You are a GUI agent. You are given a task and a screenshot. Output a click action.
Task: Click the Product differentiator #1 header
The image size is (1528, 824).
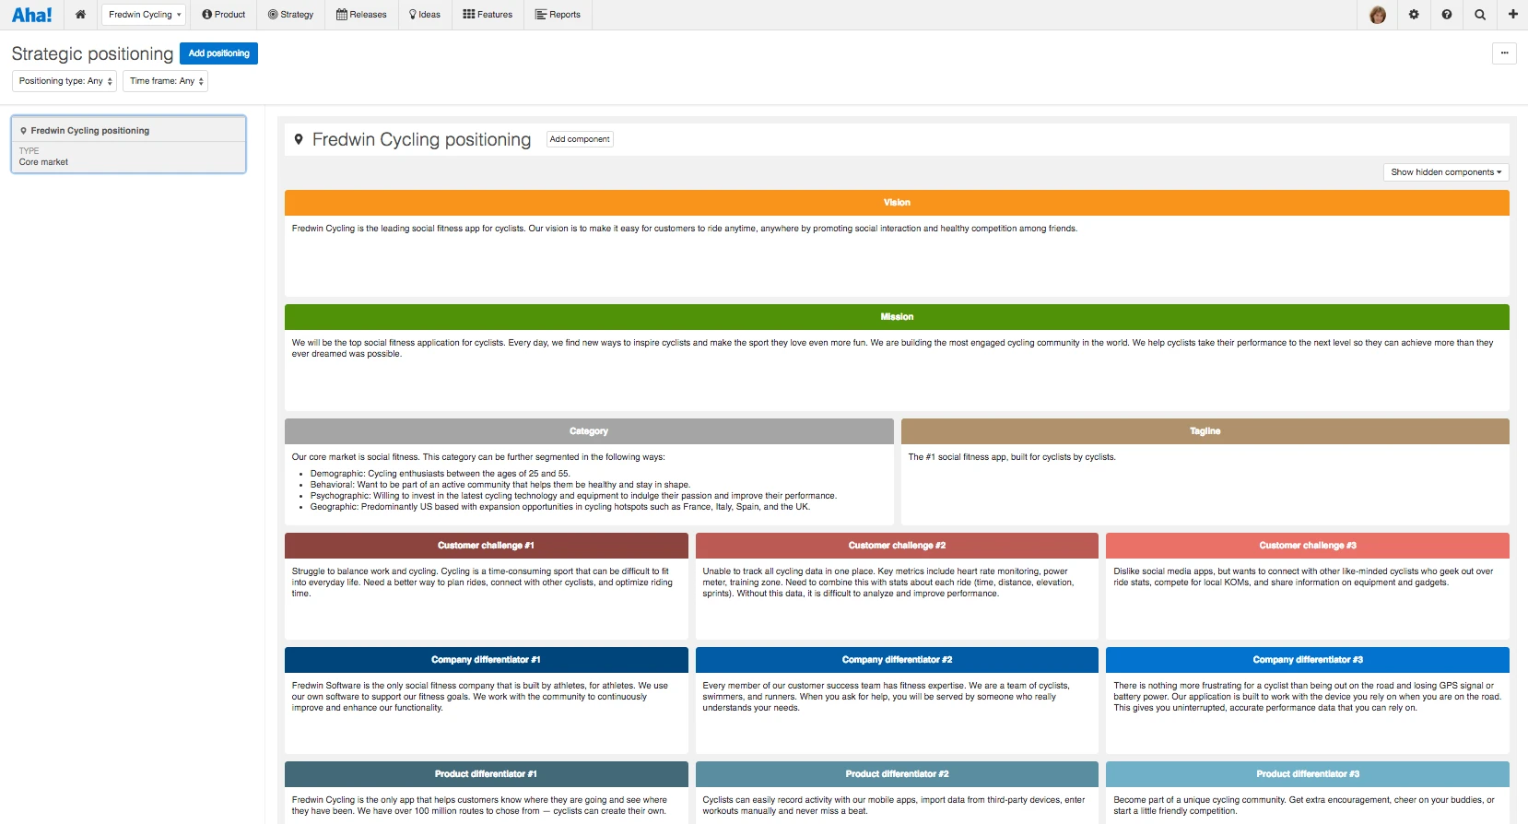[x=486, y=774]
